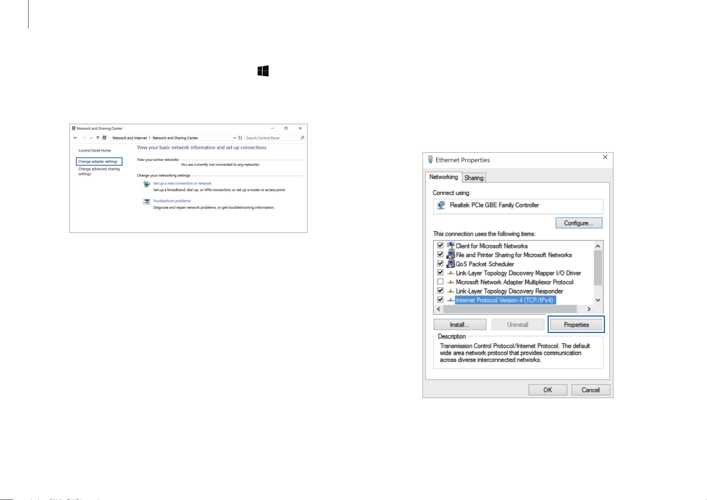This screenshot has width=707, height=500.
Task: Open the recent locations chevron beside forward arrow
Action: click(91, 138)
